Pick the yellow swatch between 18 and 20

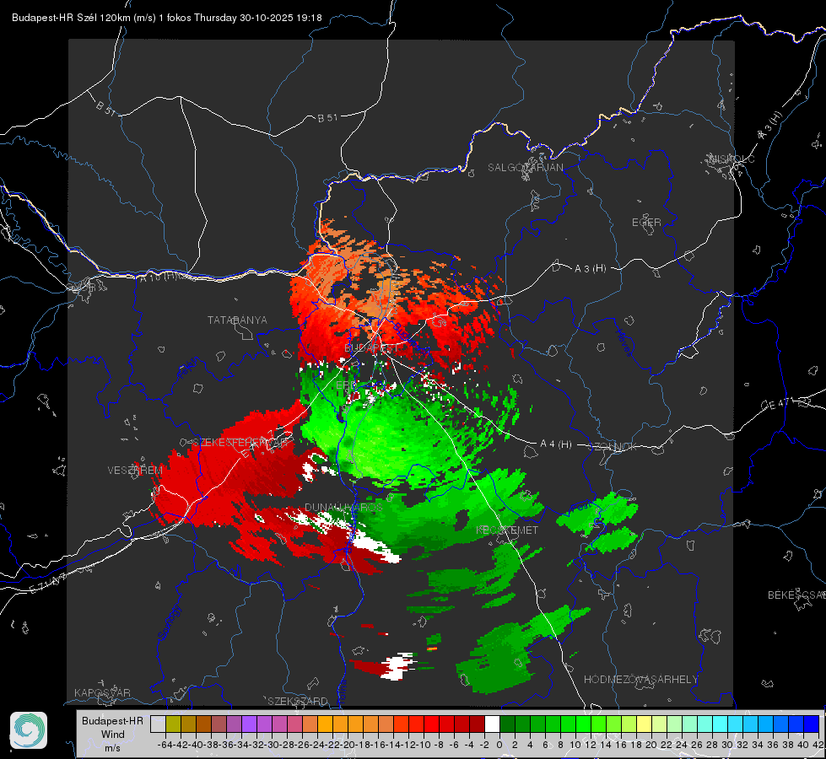(644, 724)
